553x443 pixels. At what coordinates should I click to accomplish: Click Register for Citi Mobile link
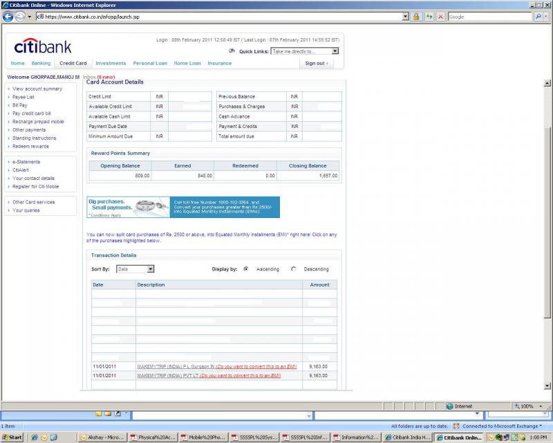pyautogui.click(x=36, y=186)
